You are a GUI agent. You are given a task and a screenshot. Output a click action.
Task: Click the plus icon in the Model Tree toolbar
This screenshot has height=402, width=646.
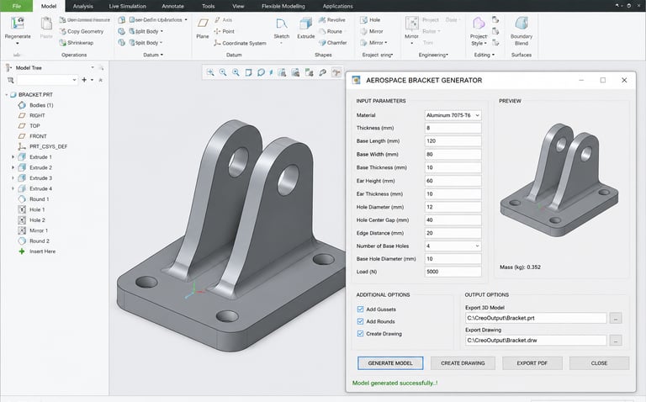tap(84, 80)
